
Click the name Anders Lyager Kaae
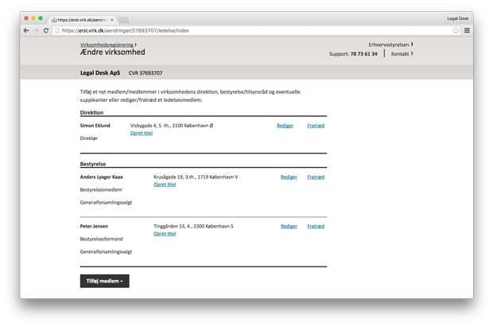click(x=101, y=177)
